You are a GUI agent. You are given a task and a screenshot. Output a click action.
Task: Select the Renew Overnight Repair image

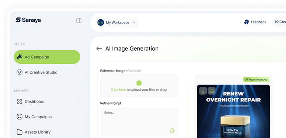point(233,111)
